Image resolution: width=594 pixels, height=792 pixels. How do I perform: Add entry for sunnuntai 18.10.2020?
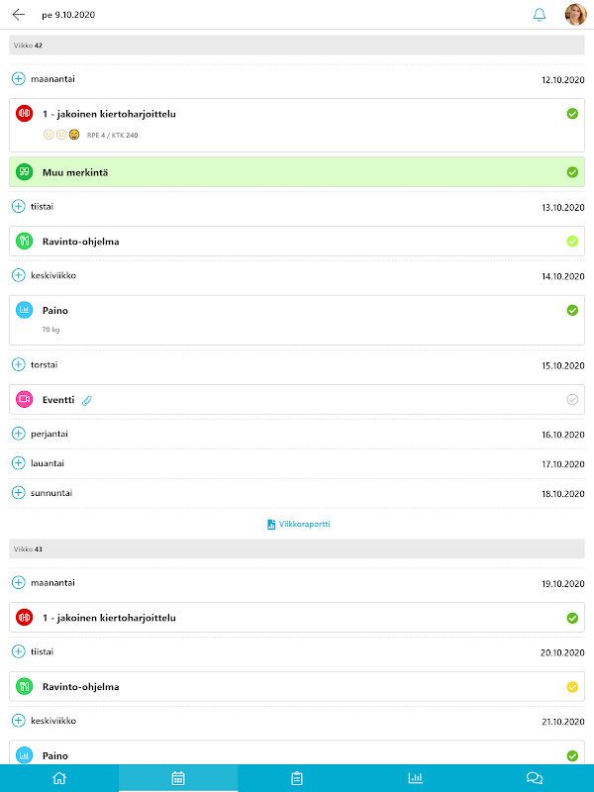tap(18, 493)
